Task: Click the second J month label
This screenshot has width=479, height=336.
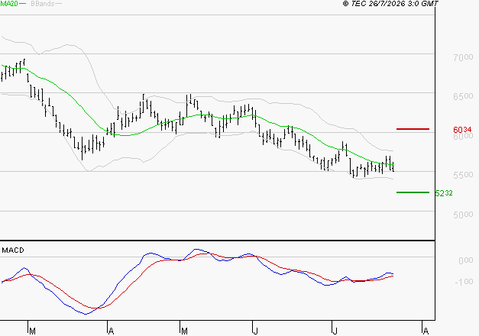Action: [335, 331]
